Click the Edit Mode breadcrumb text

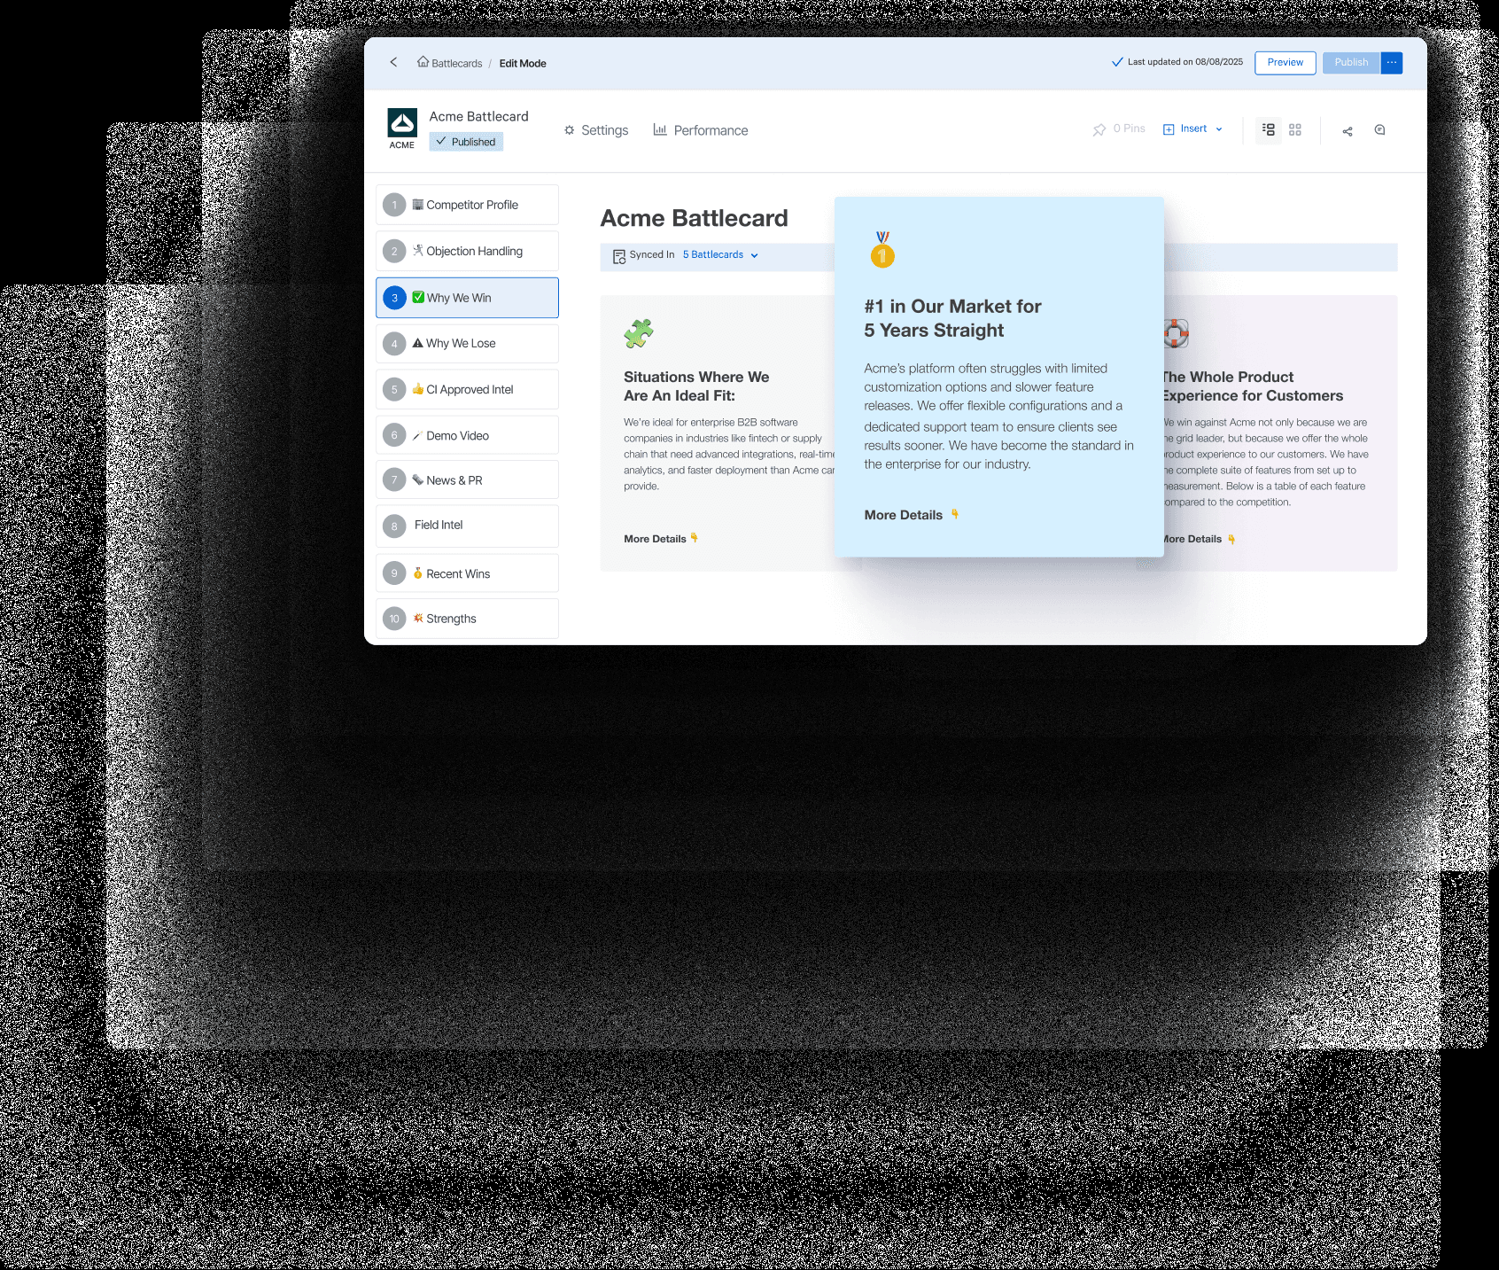coord(523,64)
